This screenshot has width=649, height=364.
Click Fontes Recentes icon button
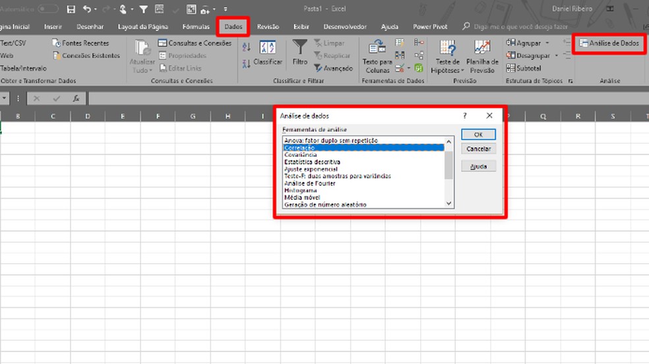80,43
